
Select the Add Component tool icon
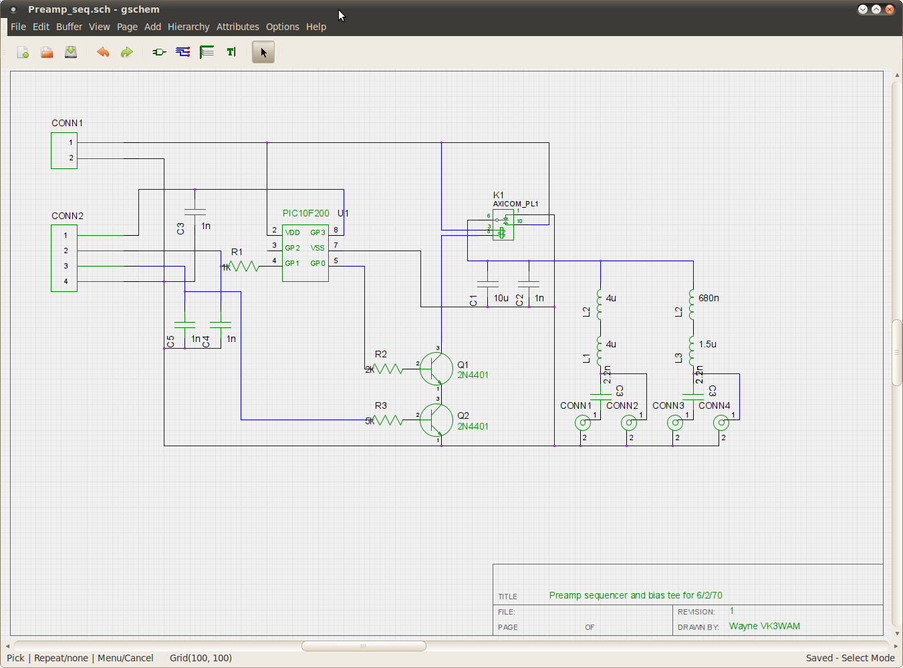pyautogui.click(x=159, y=52)
